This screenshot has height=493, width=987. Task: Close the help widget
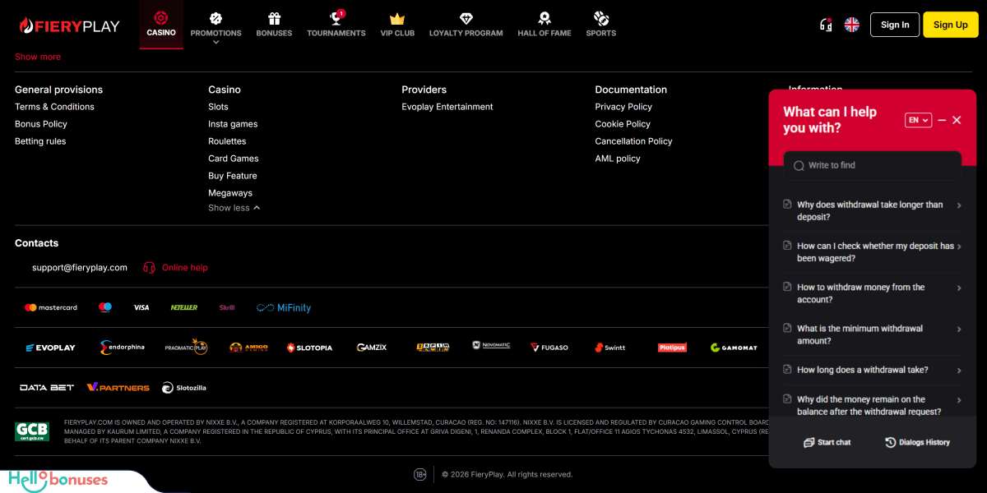[957, 120]
